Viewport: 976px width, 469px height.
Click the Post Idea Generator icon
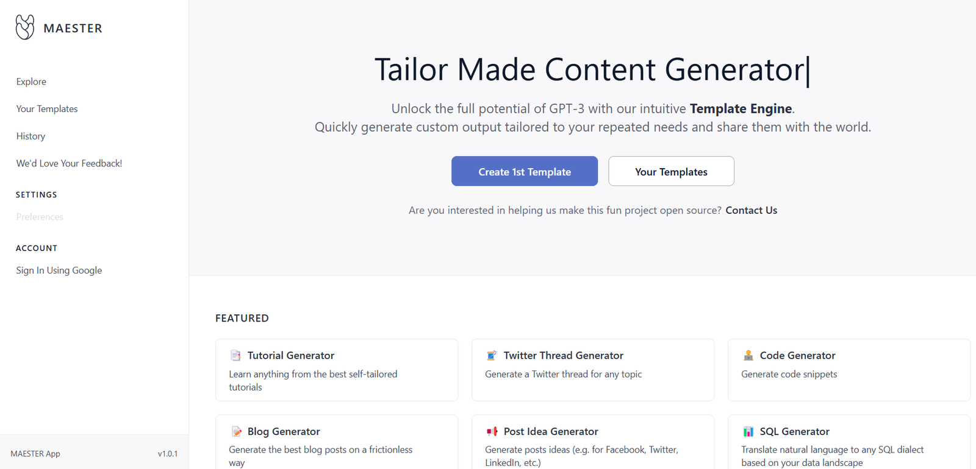point(492,432)
